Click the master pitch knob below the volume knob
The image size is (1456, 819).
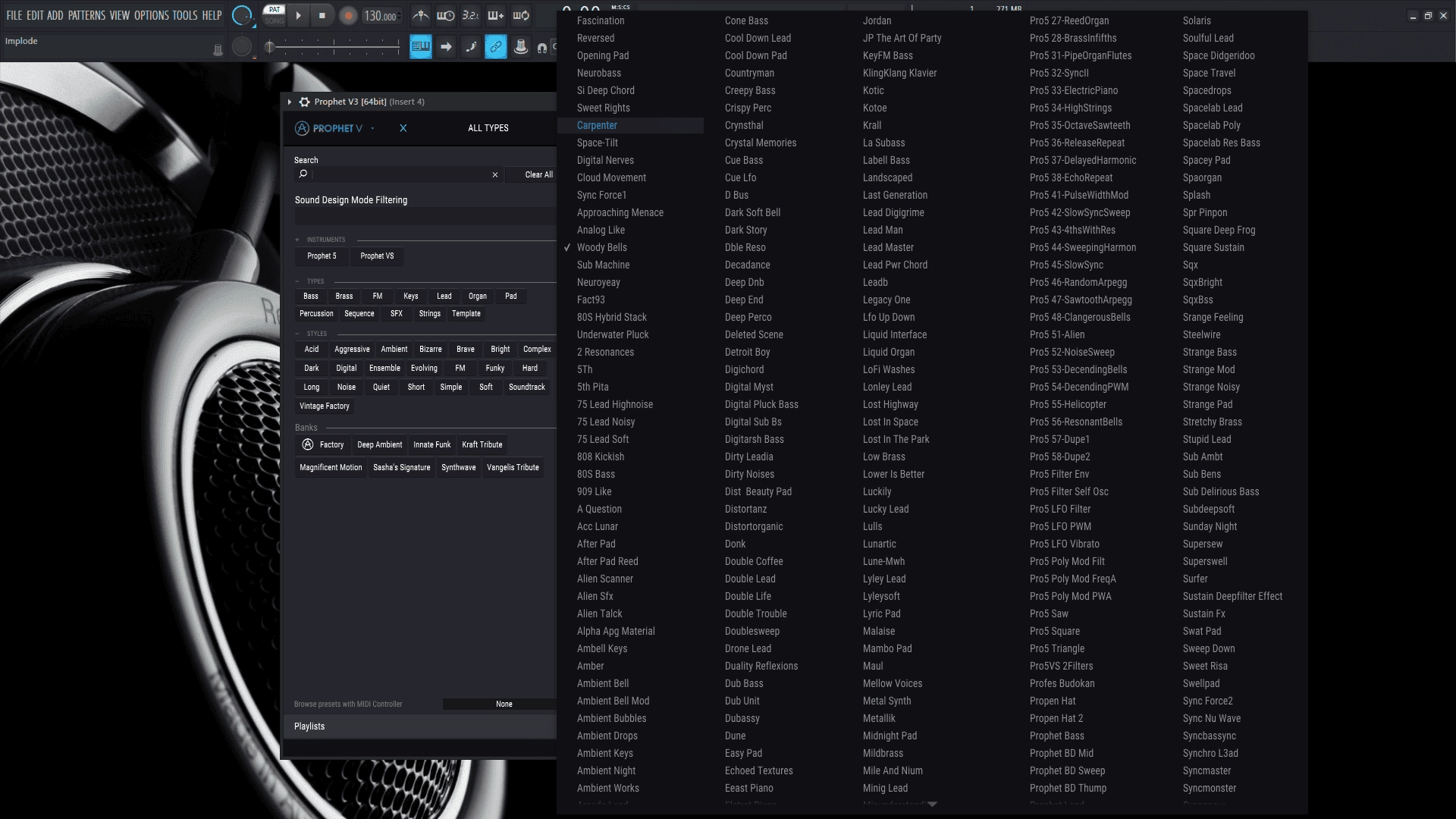click(x=242, y=47)
